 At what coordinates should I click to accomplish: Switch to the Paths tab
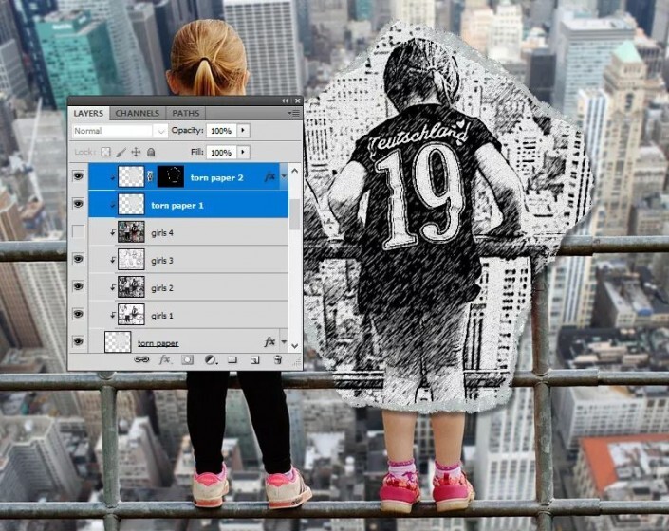point(186,113)
